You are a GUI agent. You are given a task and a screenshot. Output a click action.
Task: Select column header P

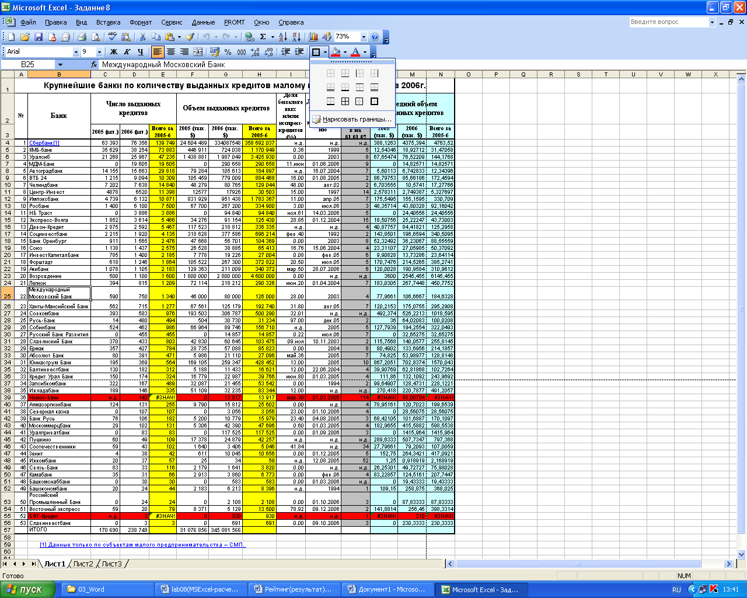495,74
